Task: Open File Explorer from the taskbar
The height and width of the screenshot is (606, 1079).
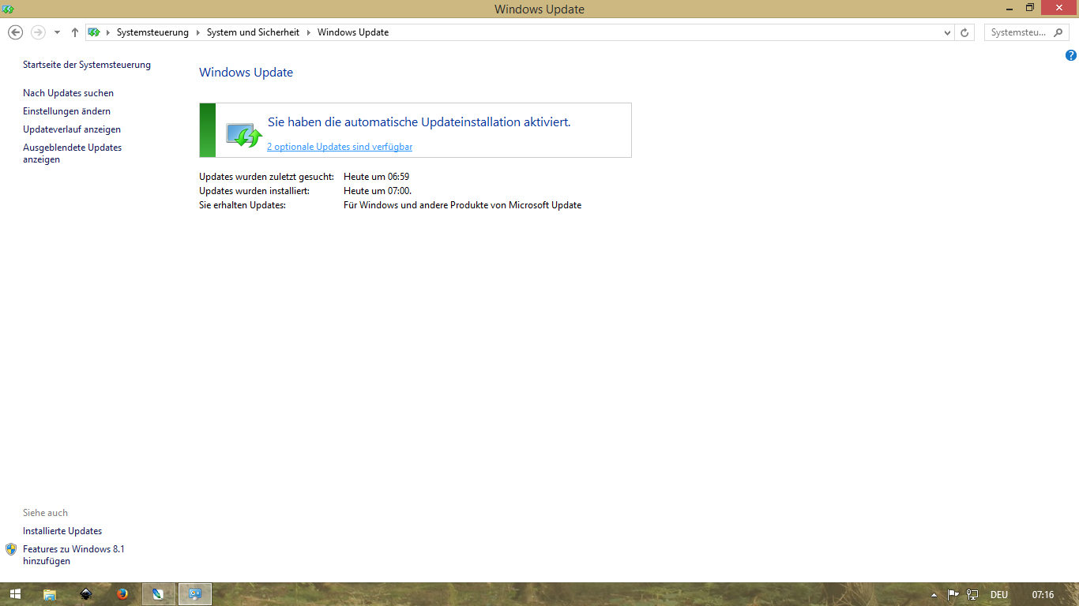Action: [50, 594]
